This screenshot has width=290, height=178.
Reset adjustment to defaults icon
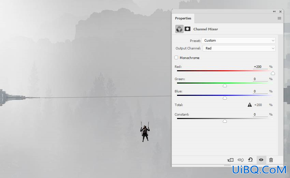250,160
